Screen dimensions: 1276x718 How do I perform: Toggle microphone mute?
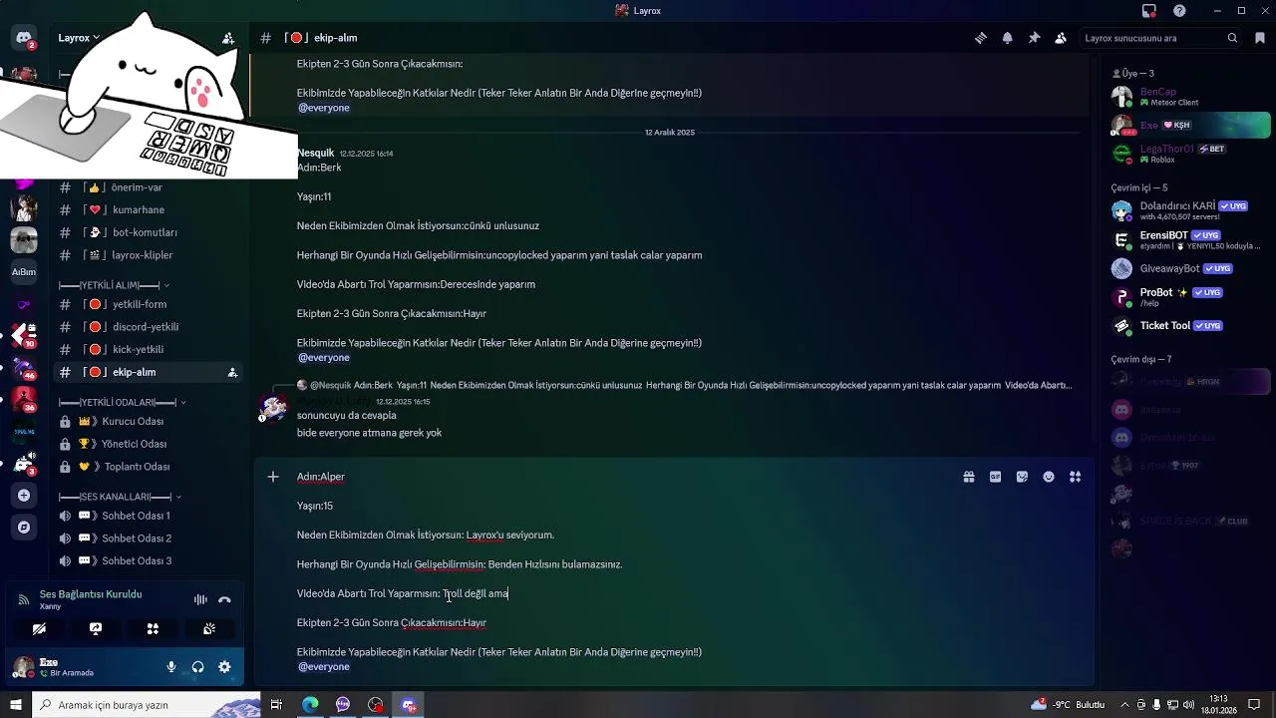(x=171, y=667)
